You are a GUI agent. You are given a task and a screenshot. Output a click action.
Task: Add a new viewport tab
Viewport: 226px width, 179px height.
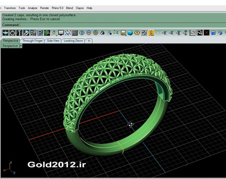click(x=89, y=41)
